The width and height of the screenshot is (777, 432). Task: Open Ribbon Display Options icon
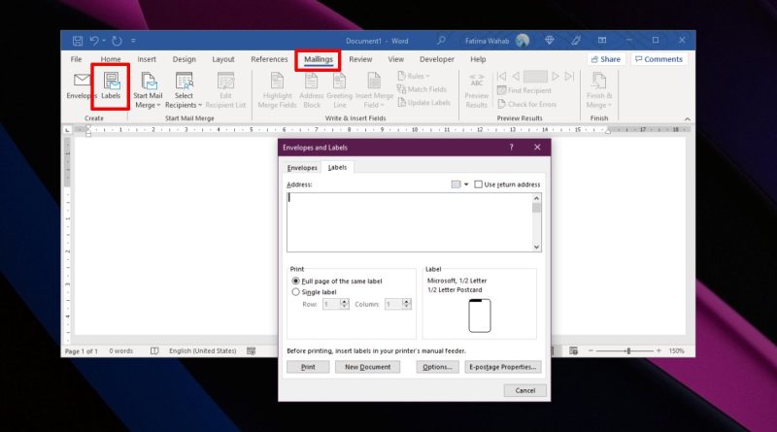pos(602,41)
